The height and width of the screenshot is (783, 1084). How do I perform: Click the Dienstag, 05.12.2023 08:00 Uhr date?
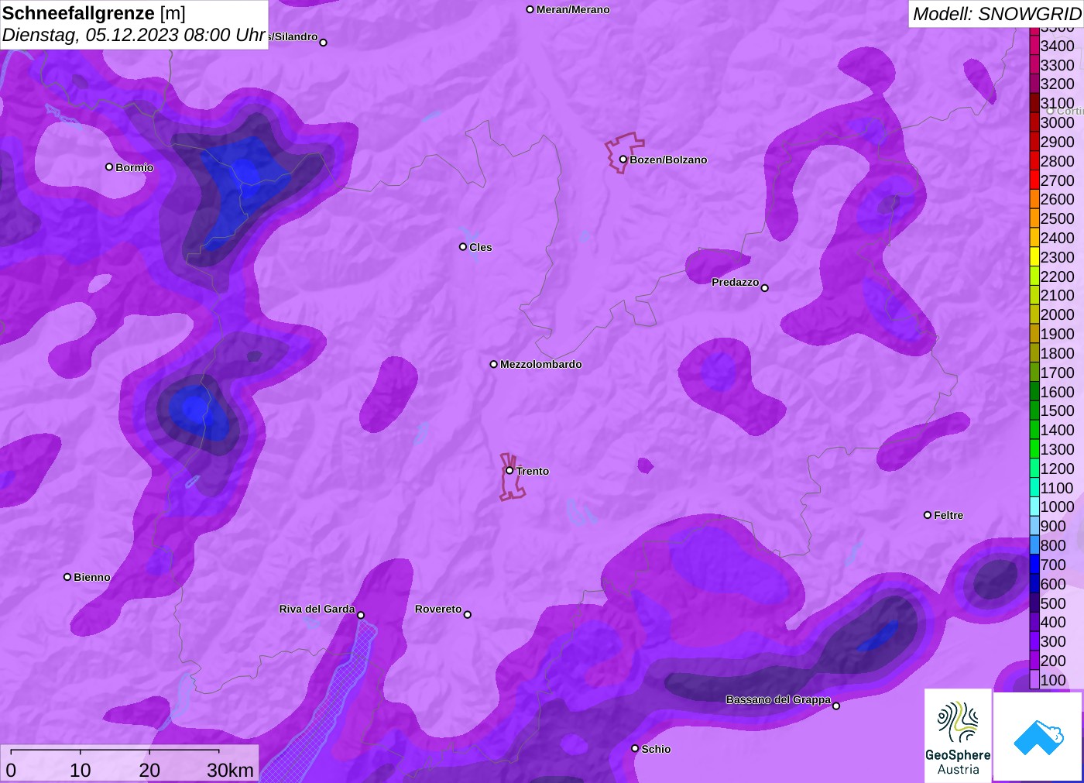(133, 35)
